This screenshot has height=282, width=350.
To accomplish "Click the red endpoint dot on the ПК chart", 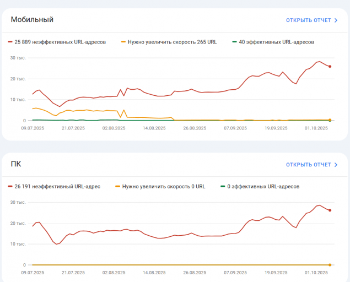I will click(330, 210).
